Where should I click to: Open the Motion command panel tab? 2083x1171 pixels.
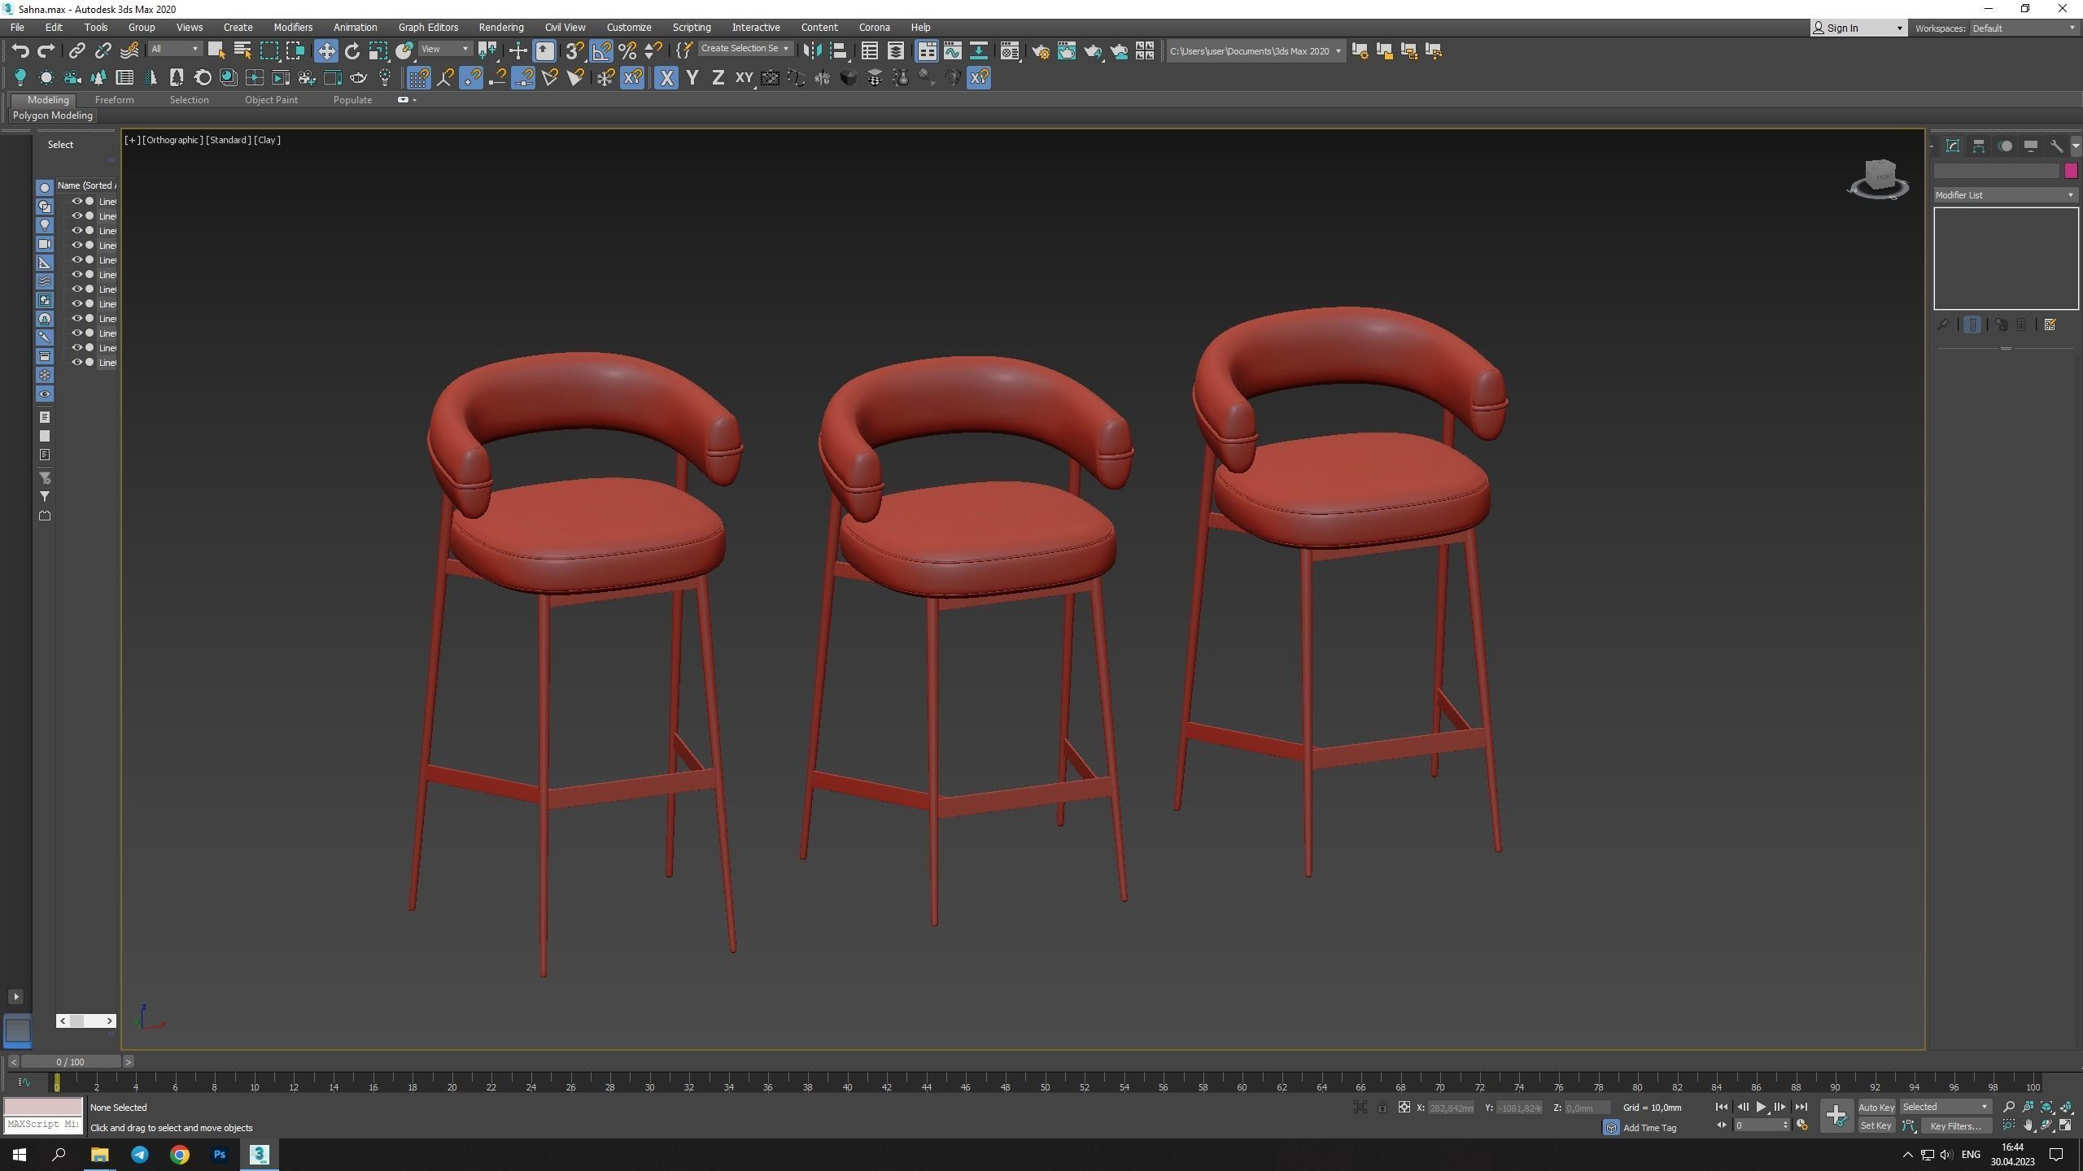pyautogui.click(x=2005, y=146)
